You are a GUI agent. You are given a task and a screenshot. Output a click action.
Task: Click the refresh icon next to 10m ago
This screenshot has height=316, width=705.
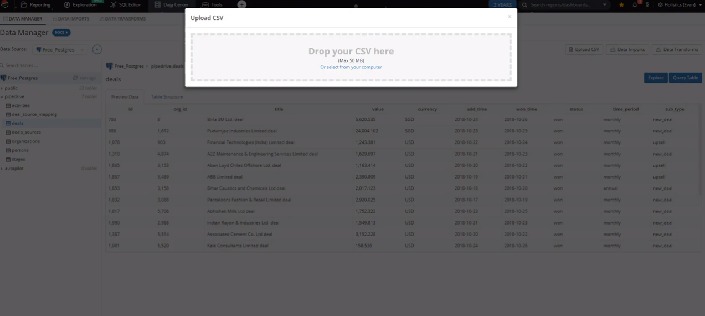[75, 78]
